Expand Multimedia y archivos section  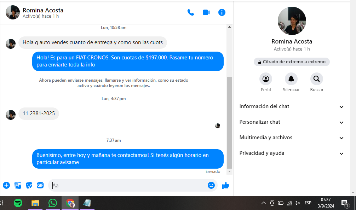(292, 138)
